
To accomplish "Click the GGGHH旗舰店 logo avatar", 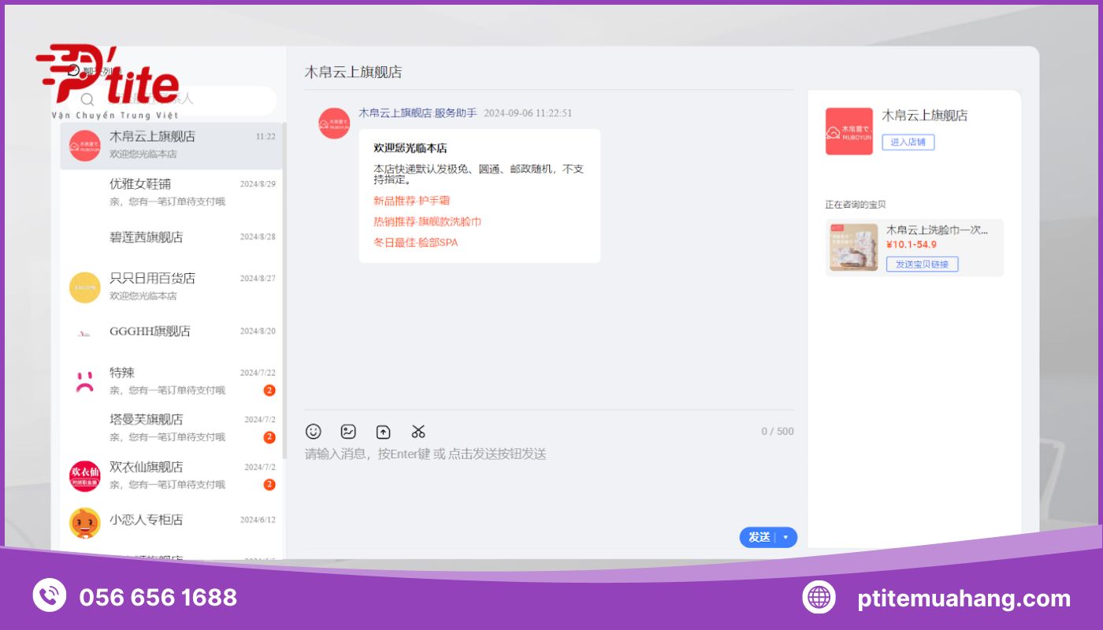I will coord(84,334).
